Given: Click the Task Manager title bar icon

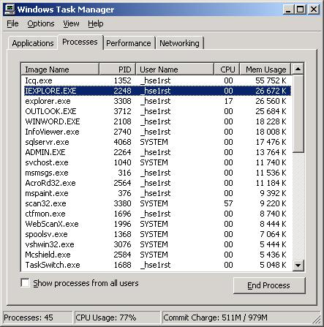Looking at the screenshot, I should (10, 10).
